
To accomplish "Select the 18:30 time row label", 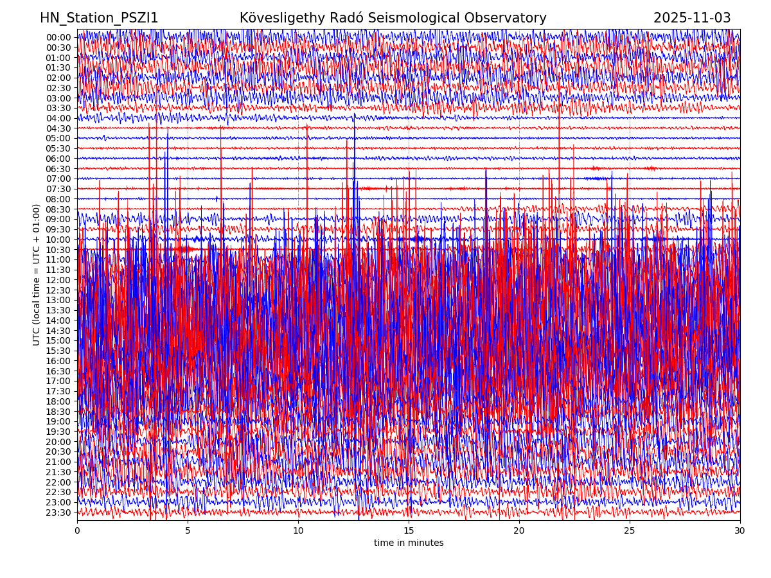I will point(58,412).
